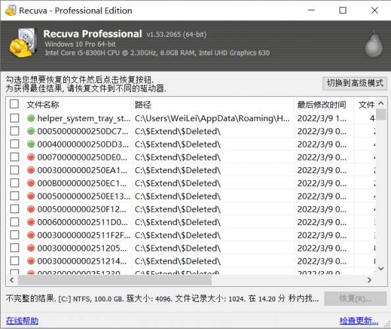Click the horizontal scrollbar left arrow
The image size is (391, 329).
(11, 280)
